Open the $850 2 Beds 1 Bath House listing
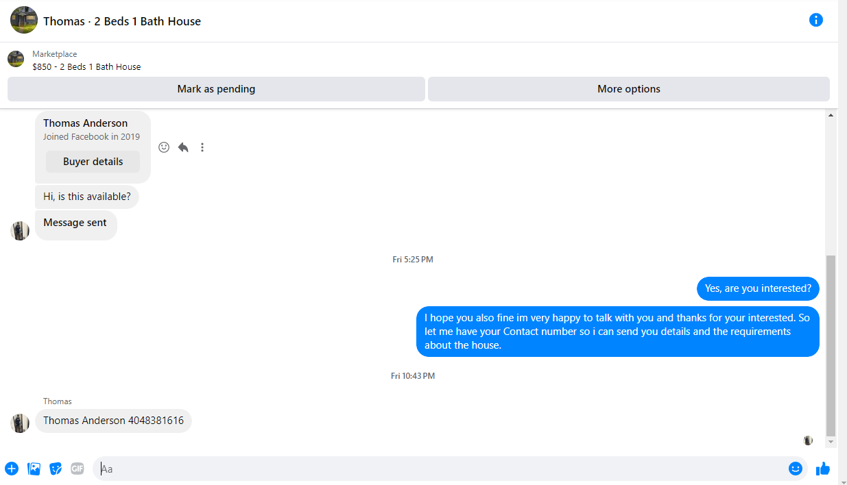847x485 pixels. (x=86, y=66)
